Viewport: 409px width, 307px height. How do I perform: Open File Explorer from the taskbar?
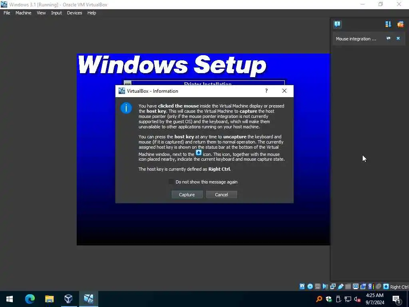pyautogui.click(x=49, y=299)
